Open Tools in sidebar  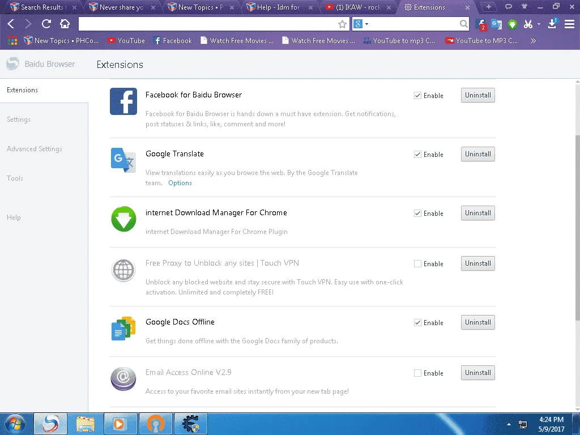(15, 178)
